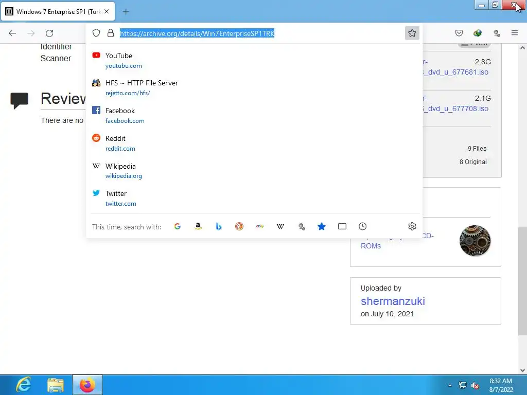This screenshot has width=527, height=395.
Task: Open the Firefox application menu
Action: [x=515, y=33]
